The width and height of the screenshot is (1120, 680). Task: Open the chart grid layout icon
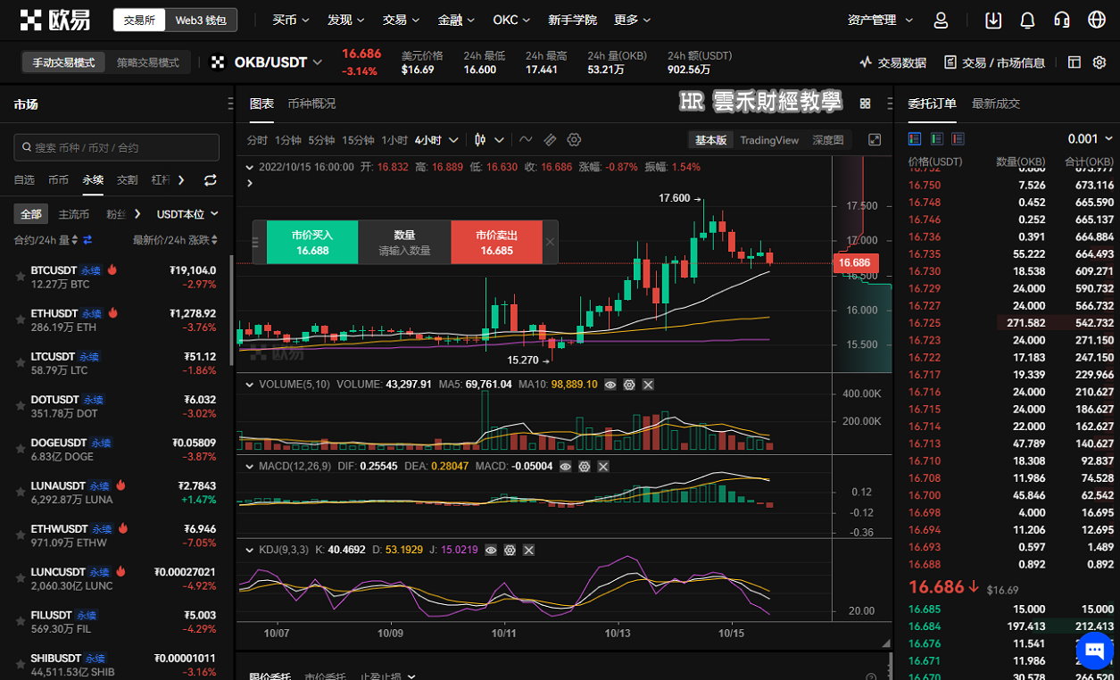point(865,104)
